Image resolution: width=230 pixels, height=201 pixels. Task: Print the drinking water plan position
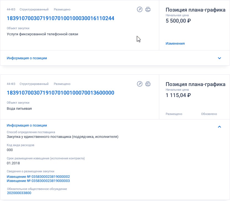(x=148, y=84)
